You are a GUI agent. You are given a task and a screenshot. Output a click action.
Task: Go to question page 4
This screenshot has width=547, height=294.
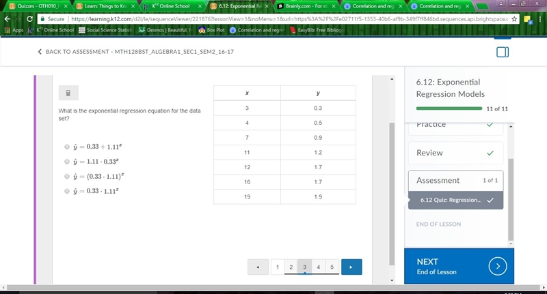(x=318, y=267)
